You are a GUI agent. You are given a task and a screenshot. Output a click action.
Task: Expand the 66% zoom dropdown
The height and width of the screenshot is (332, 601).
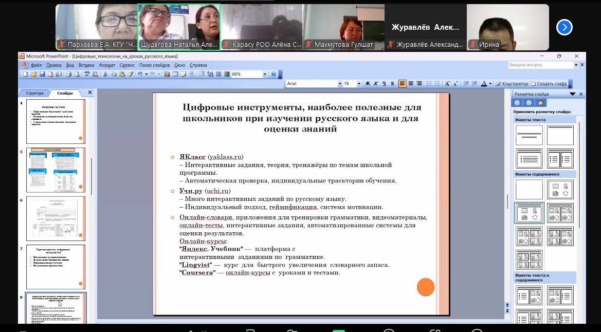pyautogui.click(x=265, y=75)
